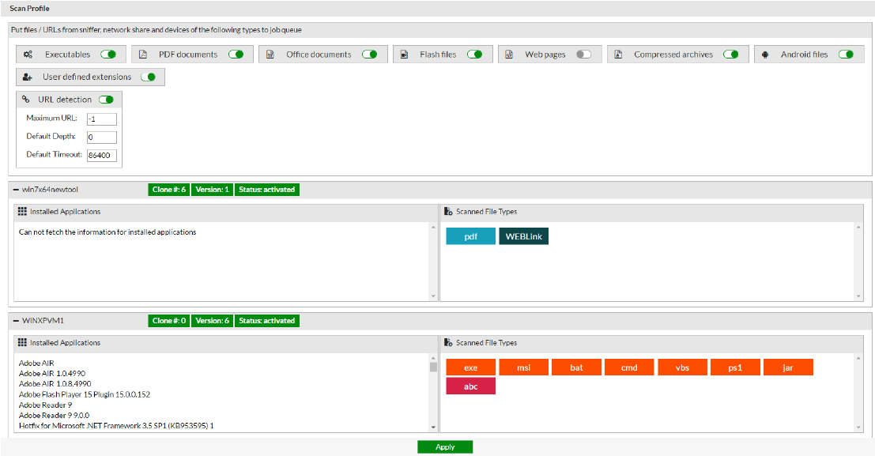Click the jar file type tag

[788, 367]
